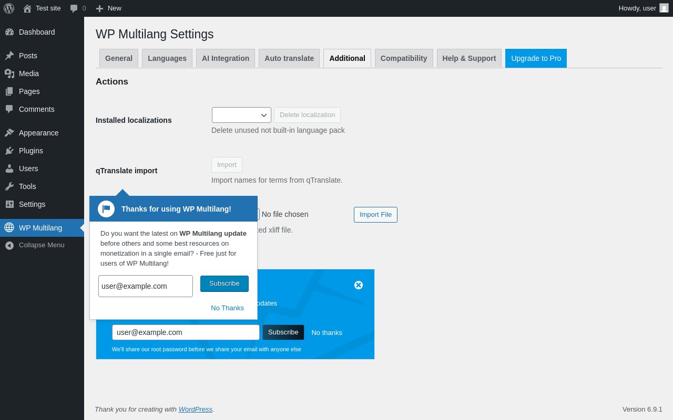Open comments bubble in admin bar
673x420 pixels.
click(74, 8)
